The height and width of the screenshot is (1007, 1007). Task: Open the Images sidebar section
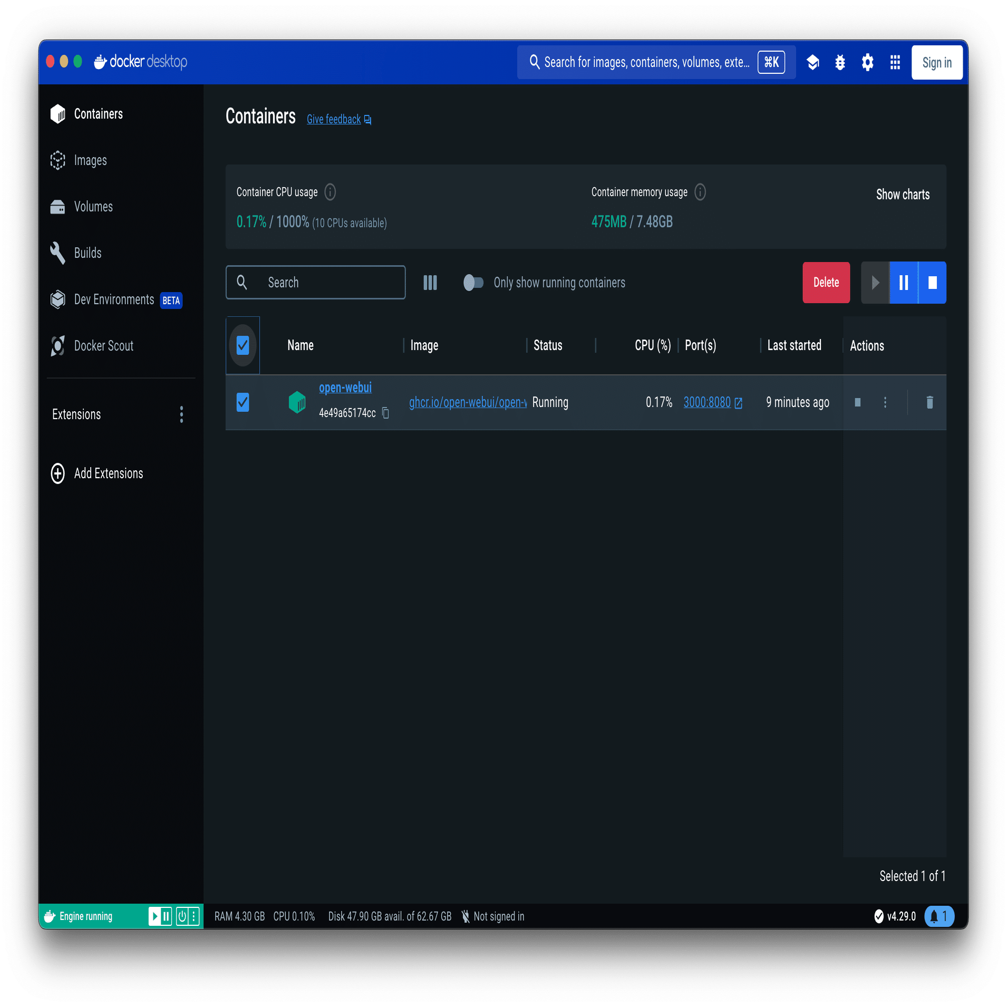pyautogui.click(x=121, y=160)
